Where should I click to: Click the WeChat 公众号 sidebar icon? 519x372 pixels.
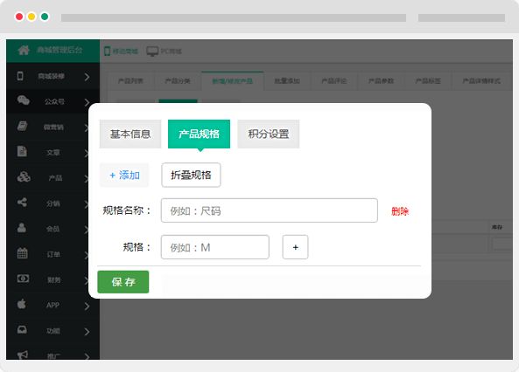click(x=23, y=100)
